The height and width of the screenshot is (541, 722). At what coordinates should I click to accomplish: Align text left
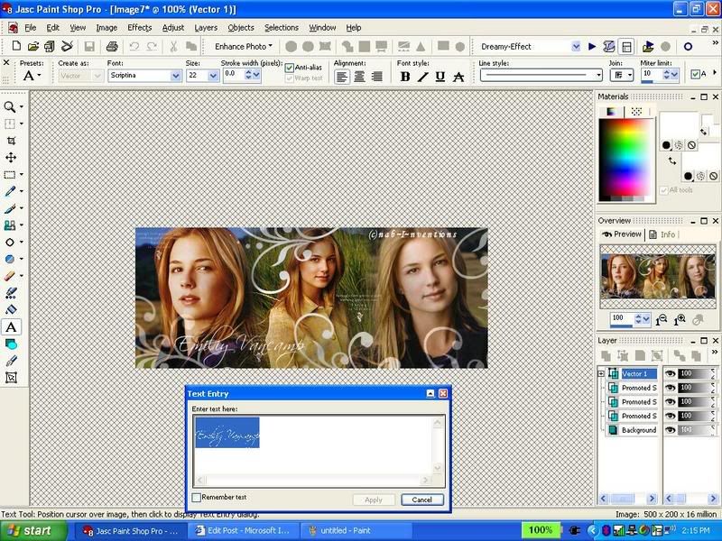click(x=341, y=77)
